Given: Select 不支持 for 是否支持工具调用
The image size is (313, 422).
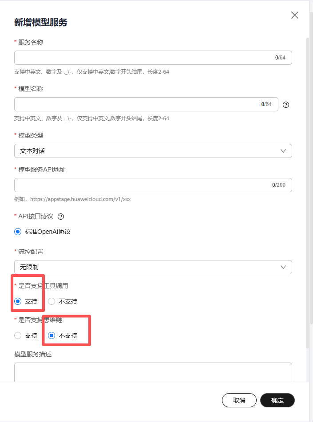Looking at the screenshot, I should (x=52, y=301).
